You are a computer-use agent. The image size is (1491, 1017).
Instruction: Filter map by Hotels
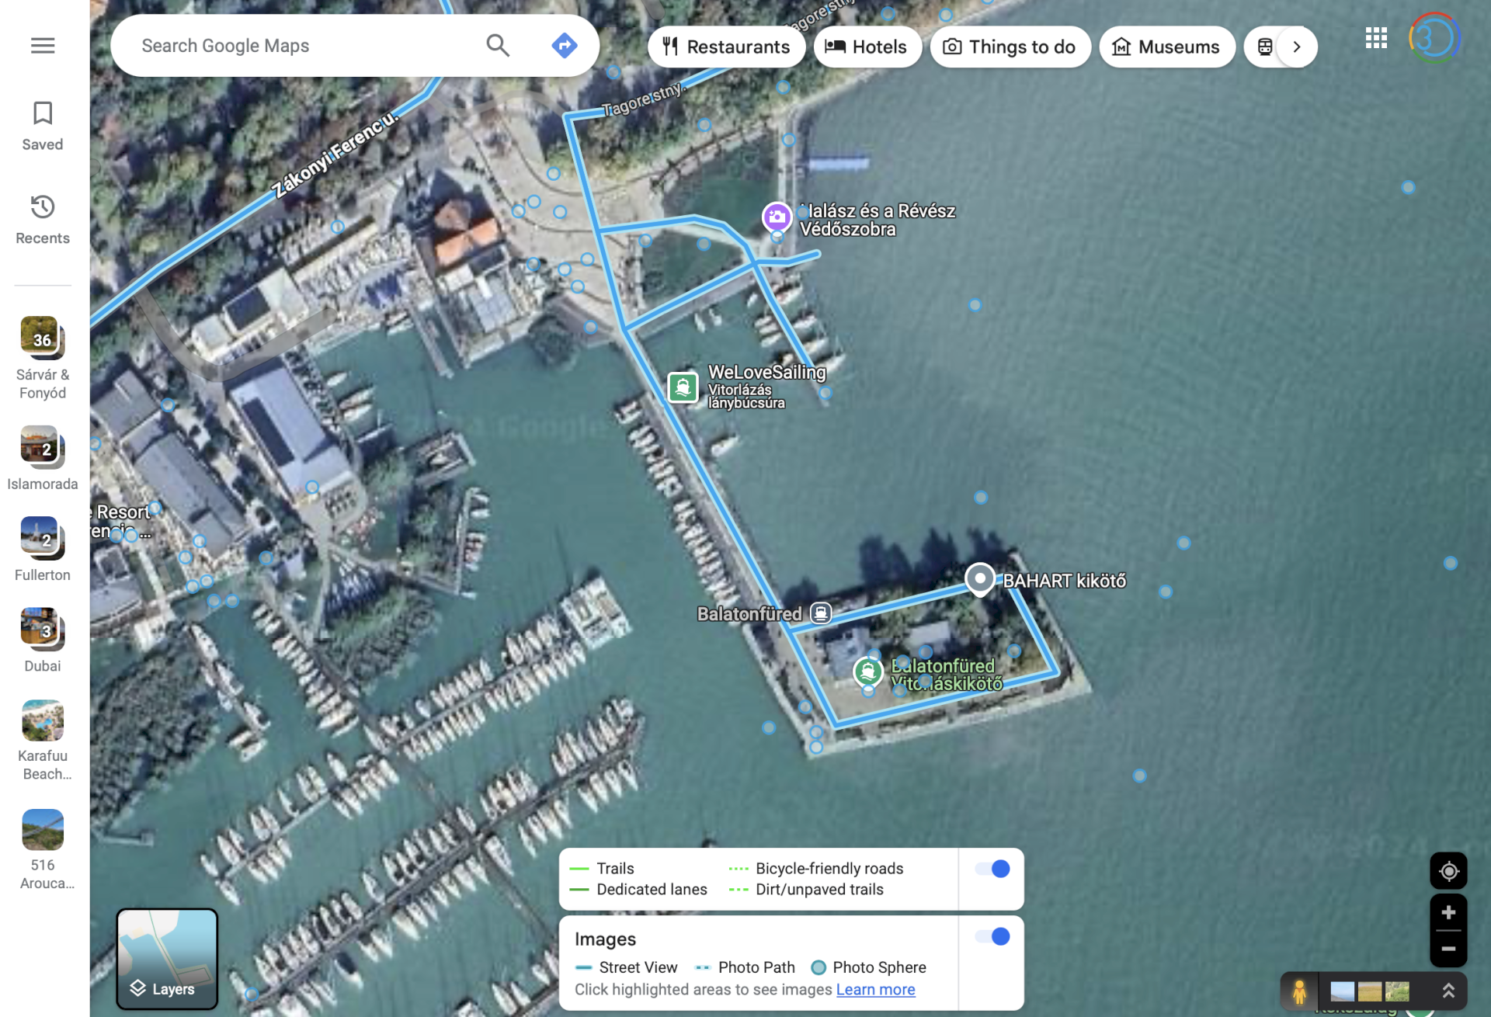867,47
